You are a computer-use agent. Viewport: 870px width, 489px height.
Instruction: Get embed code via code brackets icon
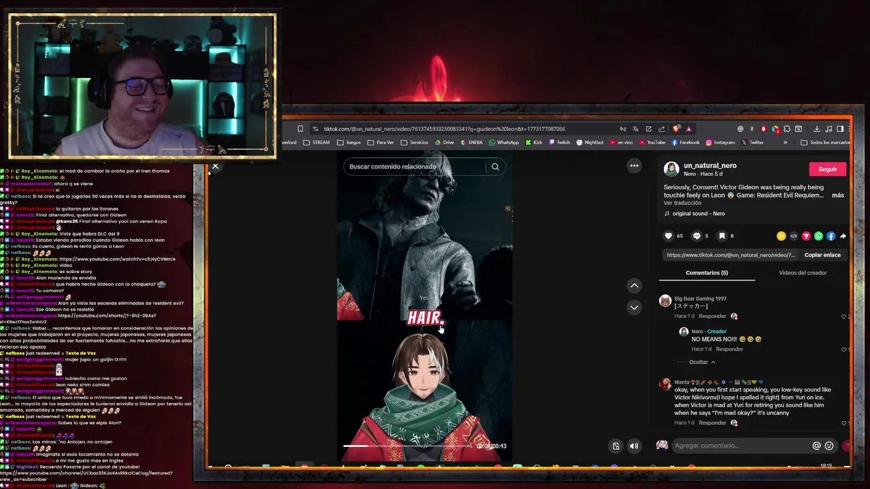[x=793, y=236]
